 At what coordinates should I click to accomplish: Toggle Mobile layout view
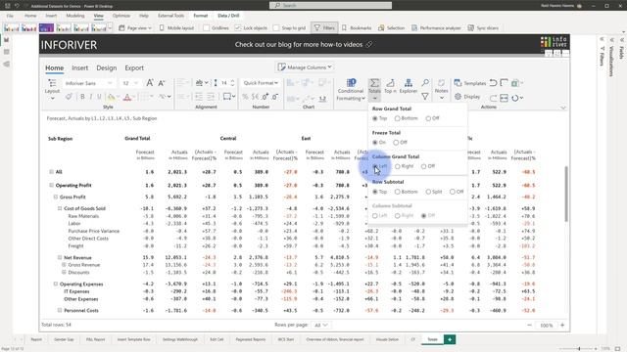tap(176, 28)
